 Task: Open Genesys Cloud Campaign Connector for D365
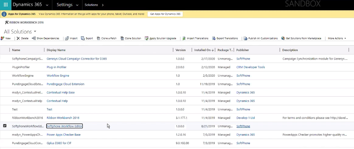pyautogui.click(x=77, y=59)
